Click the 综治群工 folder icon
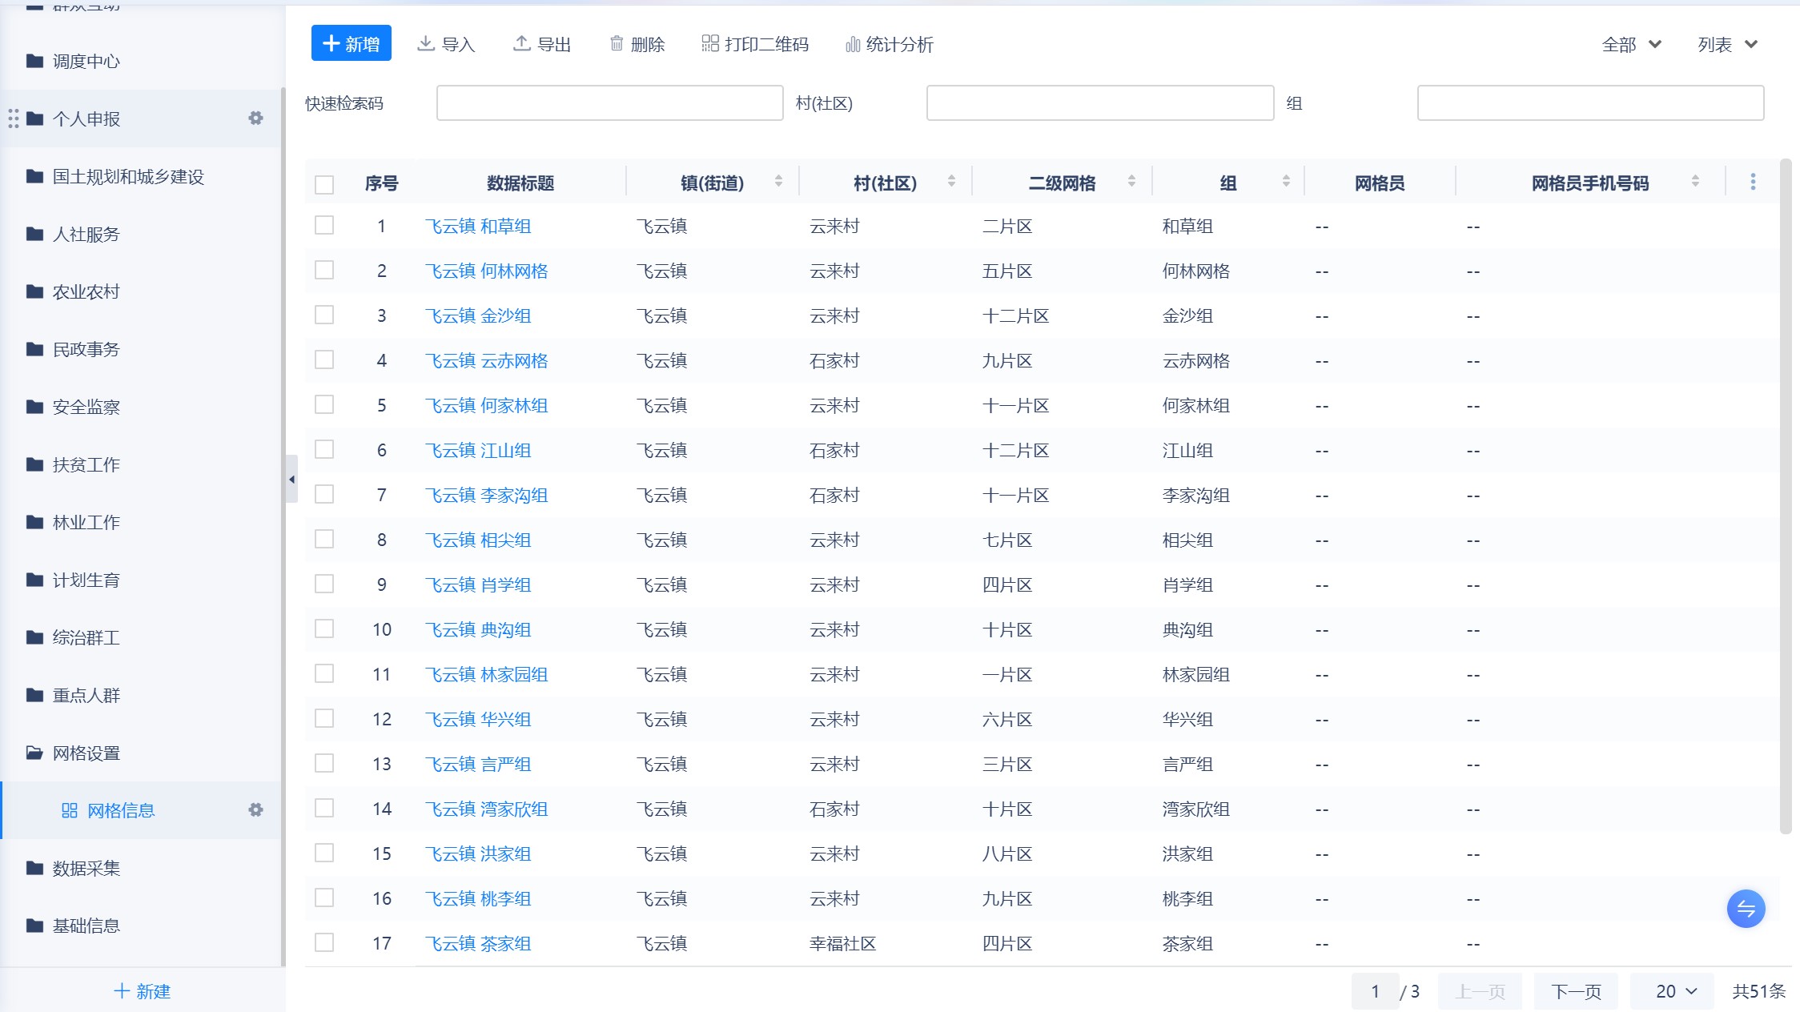The width and height of the screenshot is (1800, 1012). 34,637
